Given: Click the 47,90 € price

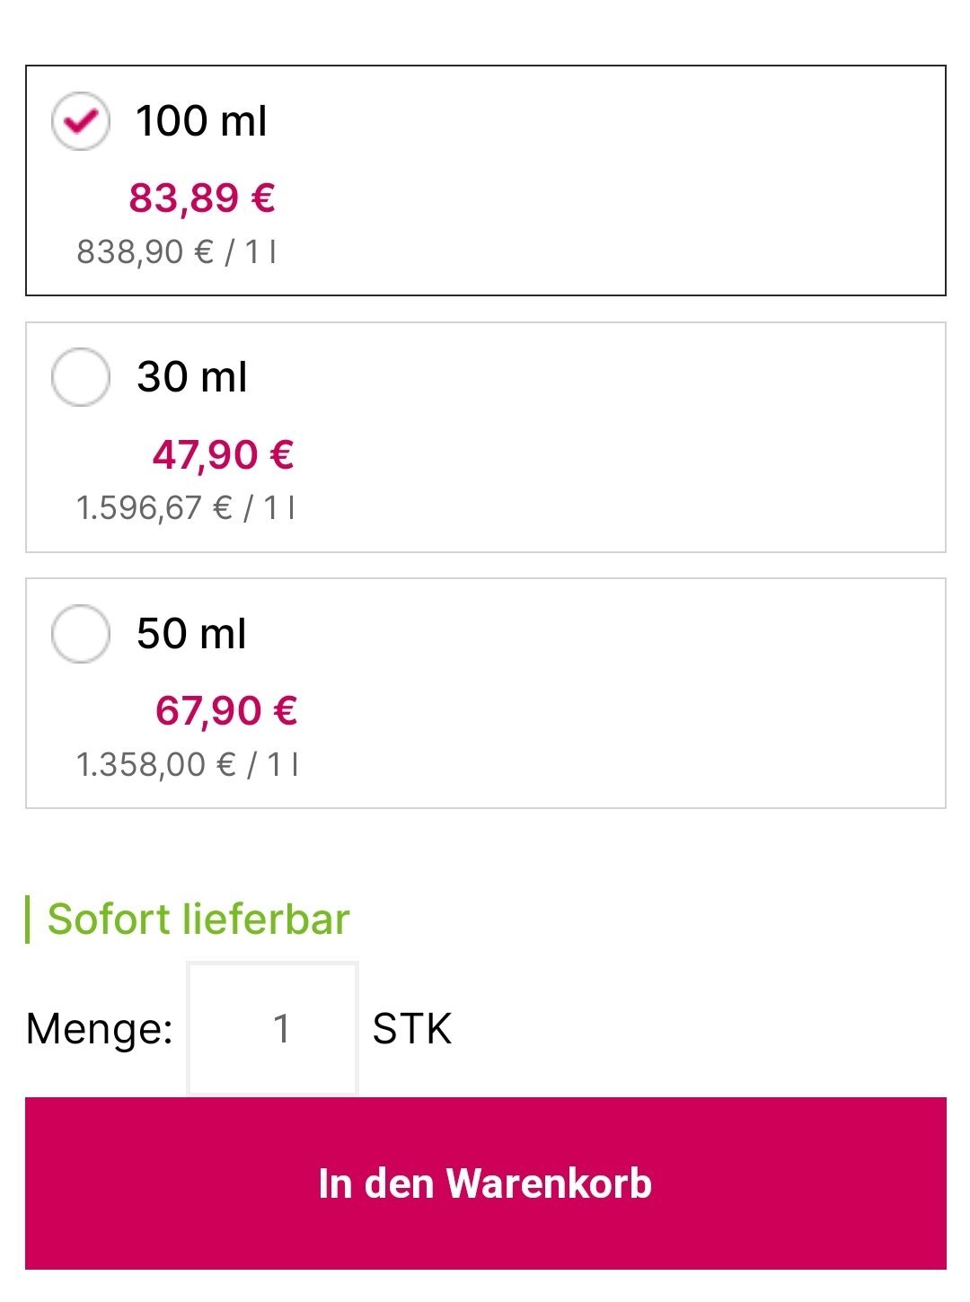Looking at the screenshot, I should click(x=224, y=454).
